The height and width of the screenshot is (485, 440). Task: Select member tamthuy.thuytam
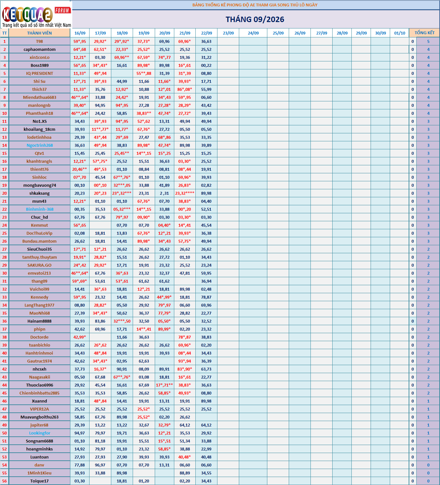coord(39,257)
